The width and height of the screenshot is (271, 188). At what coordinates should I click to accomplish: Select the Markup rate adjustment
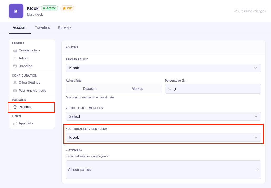click(137, 89)
